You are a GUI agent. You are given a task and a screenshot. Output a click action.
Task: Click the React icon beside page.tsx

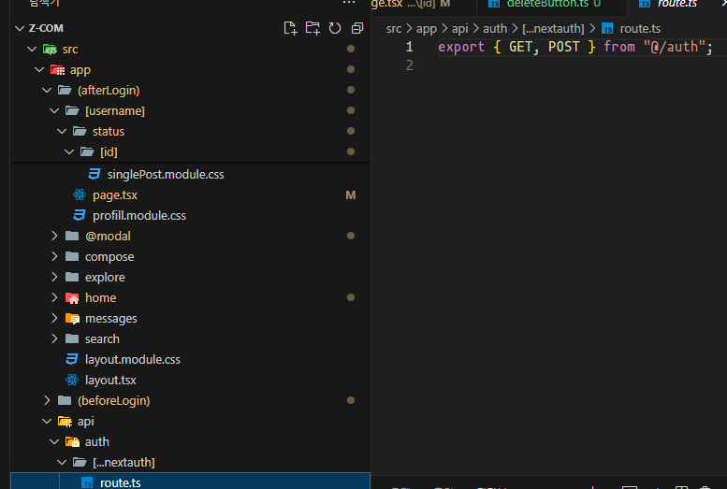click(x=80, y=194)
